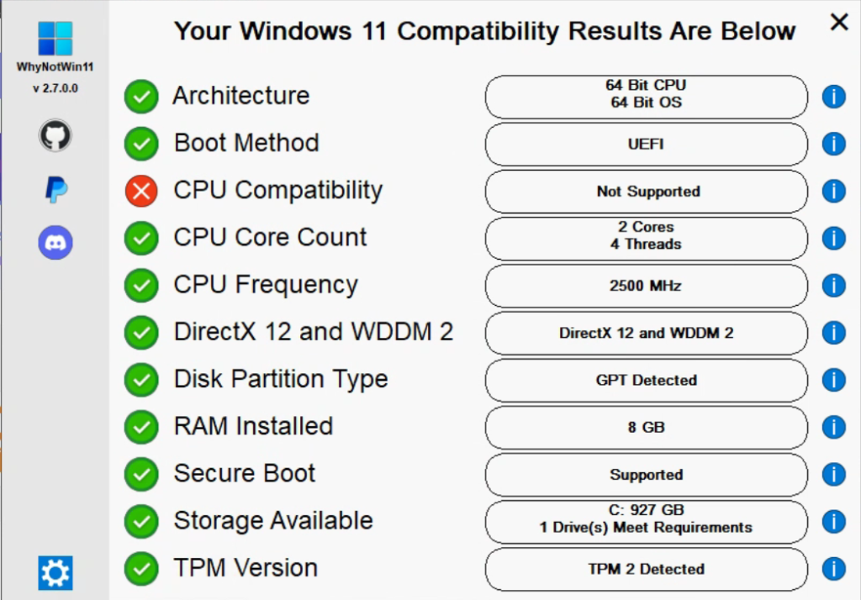The image size is (861, 600).
Task: Click the WhyNotWin11 Windows logo
Action: (x=55, y=38)
